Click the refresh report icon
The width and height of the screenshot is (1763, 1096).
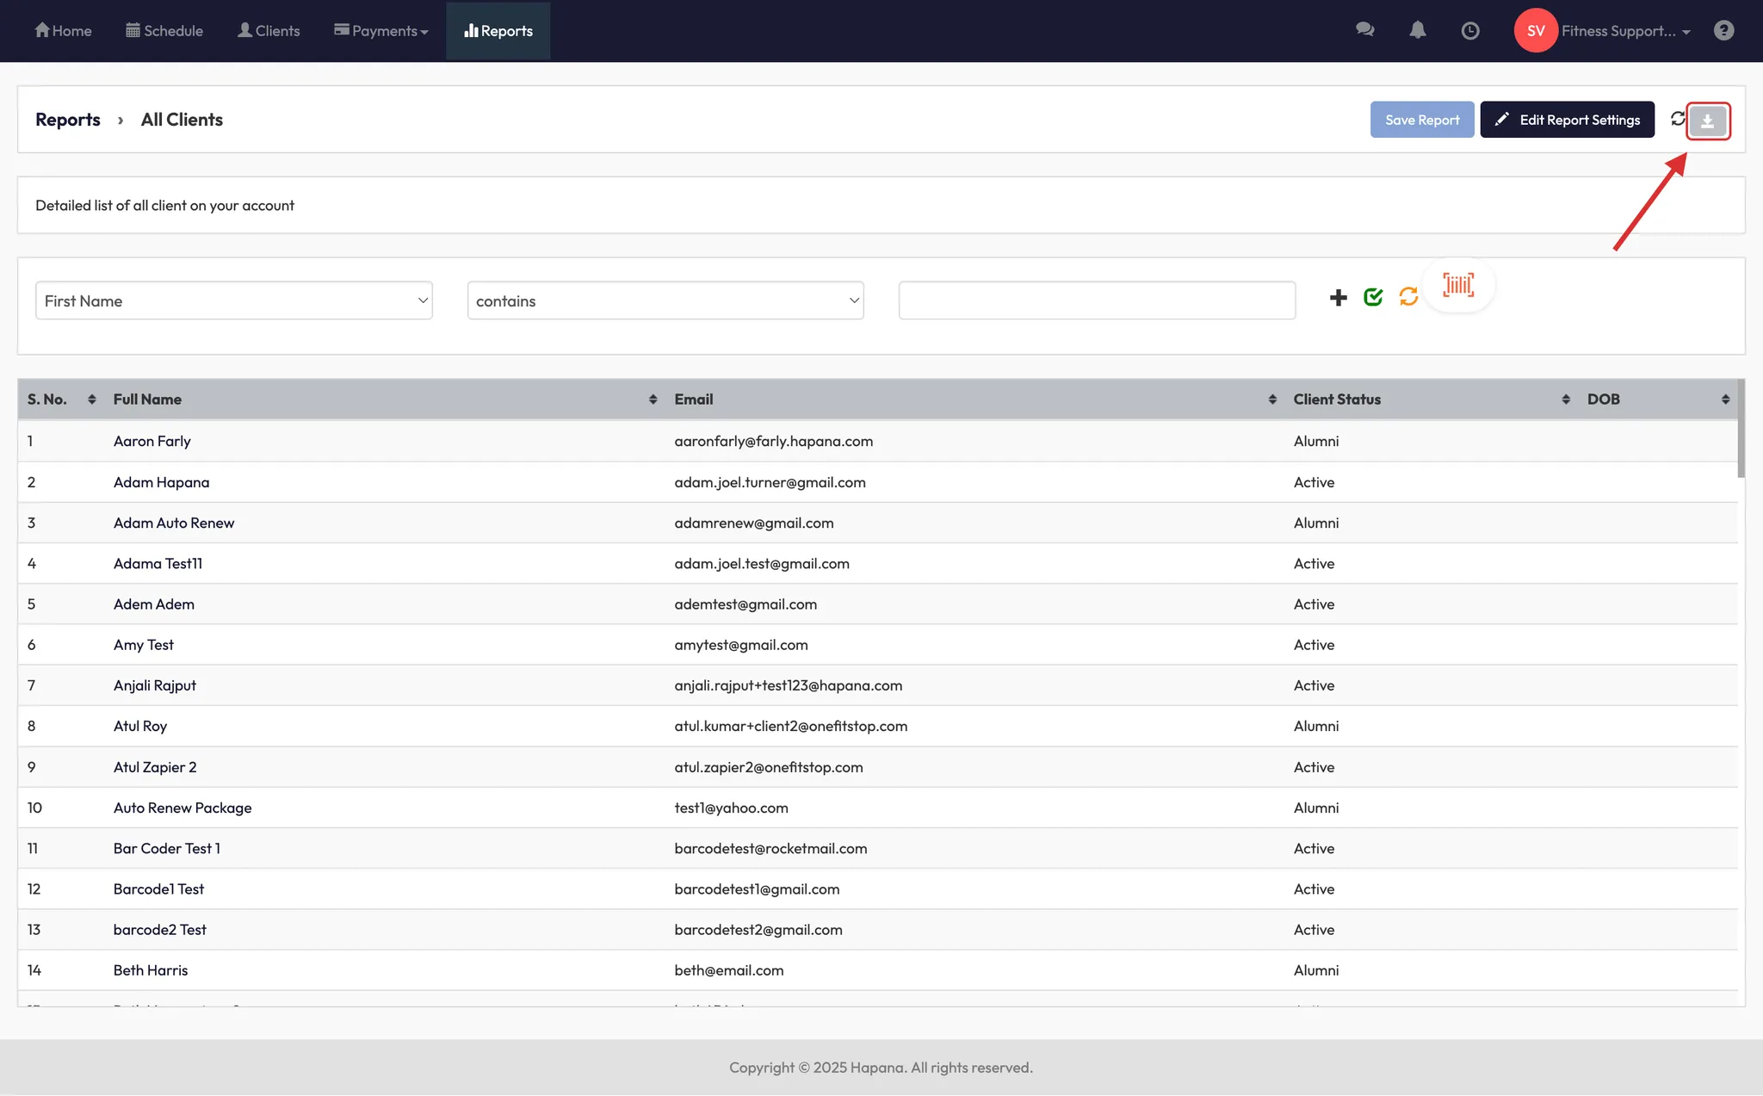click(1677, 119)
